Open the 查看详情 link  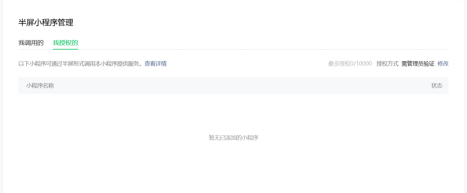(156, 64)
